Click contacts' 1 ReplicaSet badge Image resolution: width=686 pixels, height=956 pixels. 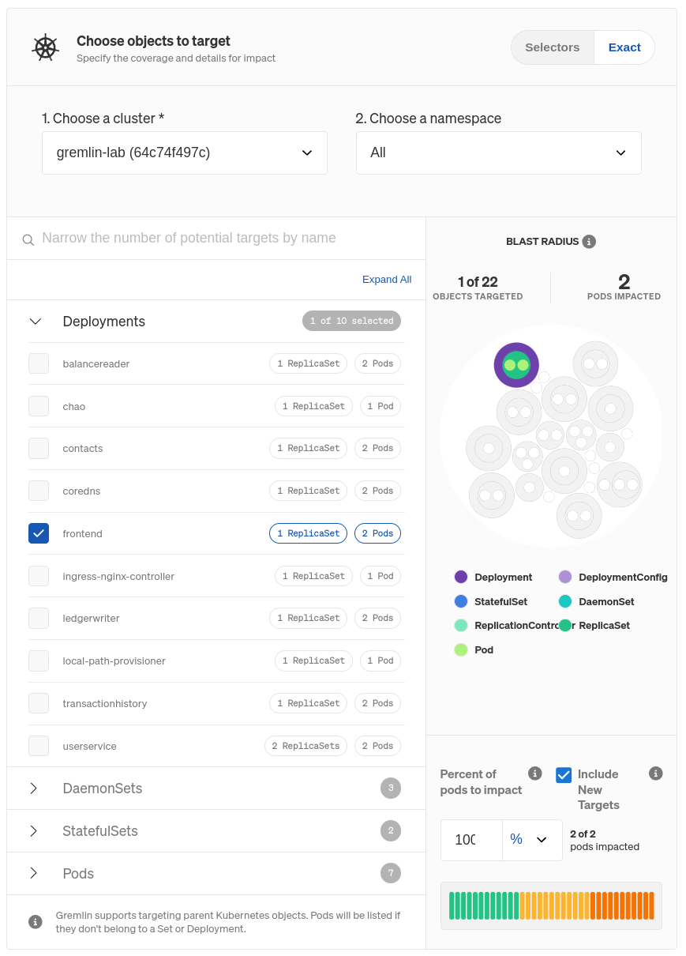click(x=308, y=448)
